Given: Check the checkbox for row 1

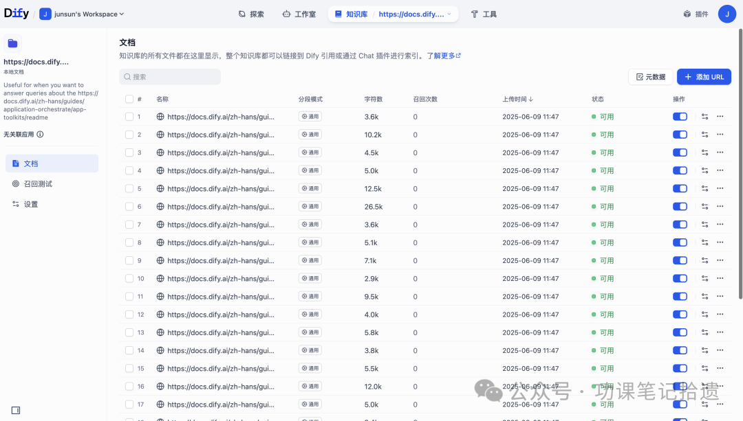Looking at the screenshot, I should pos(129,116).
